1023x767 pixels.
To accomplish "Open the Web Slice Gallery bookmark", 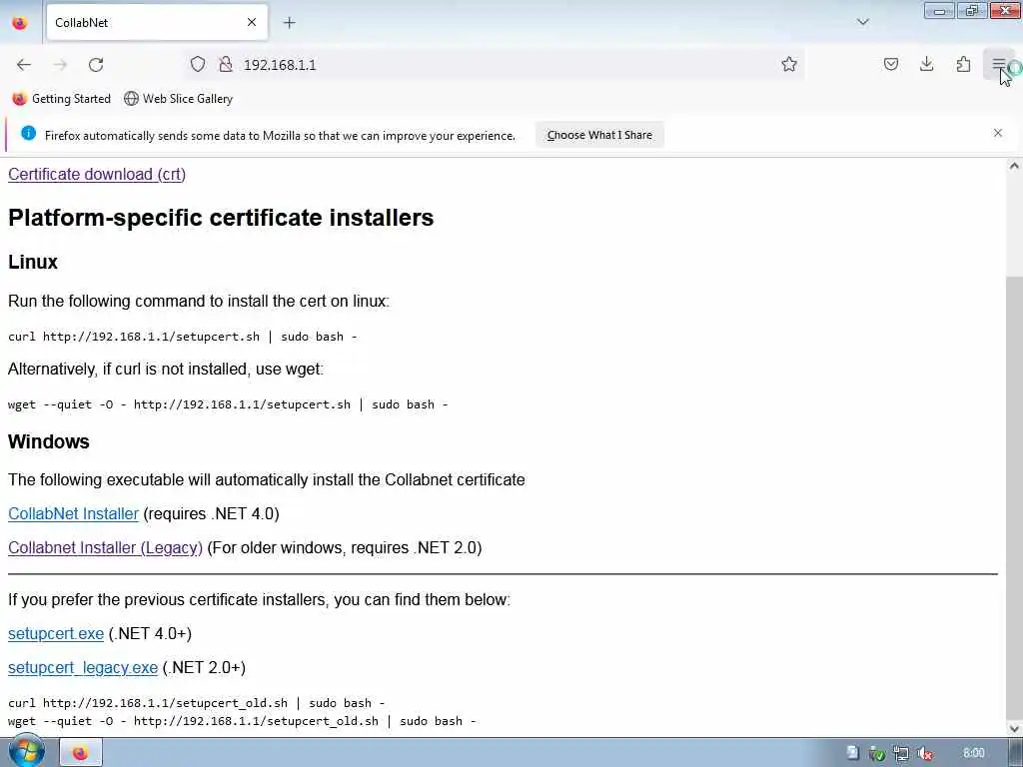I will [178, 99].
